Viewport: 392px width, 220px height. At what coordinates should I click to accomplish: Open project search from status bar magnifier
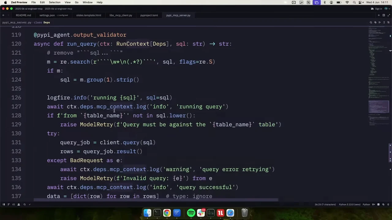(x=24, y=204)
